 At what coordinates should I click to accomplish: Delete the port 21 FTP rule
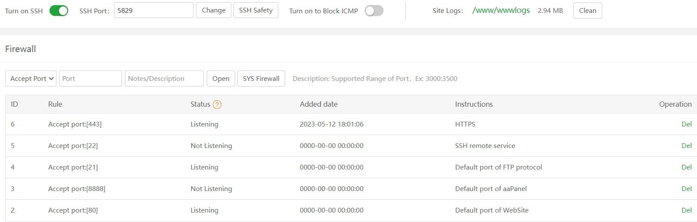coord(686,167)
